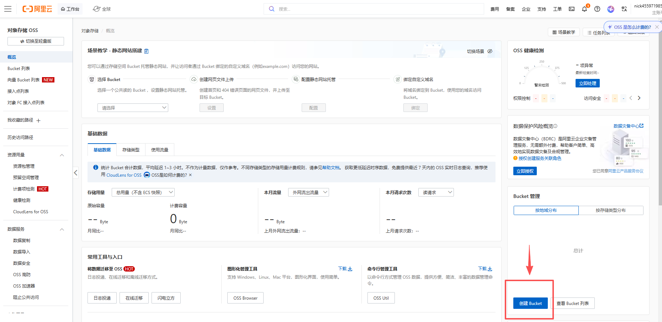Open the AI assistant icon in header
Image resolution: width=662 pixels, height=322 pixels.
pos(611,9)
